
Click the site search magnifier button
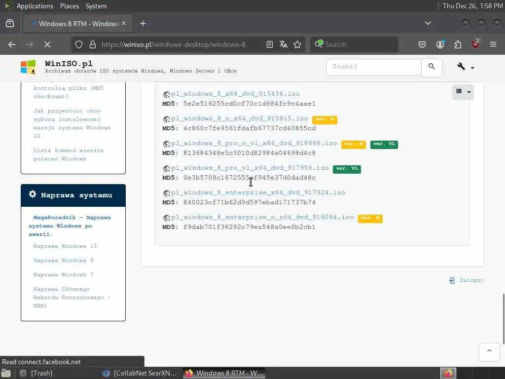[x=432, y=67]
